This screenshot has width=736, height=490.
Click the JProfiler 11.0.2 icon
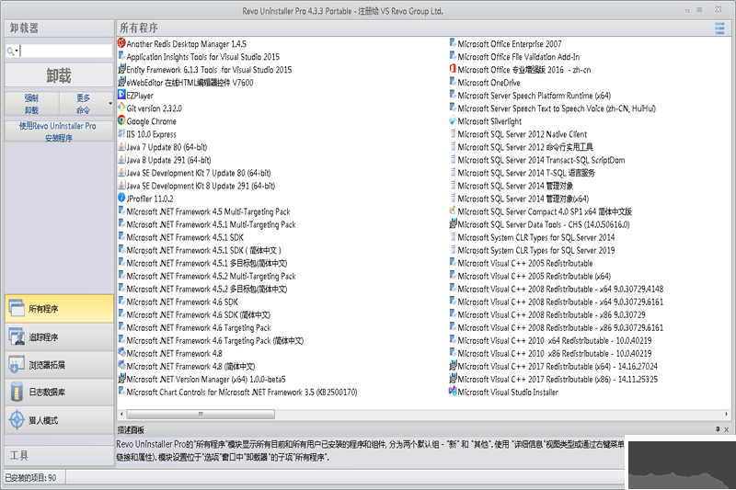121,198
